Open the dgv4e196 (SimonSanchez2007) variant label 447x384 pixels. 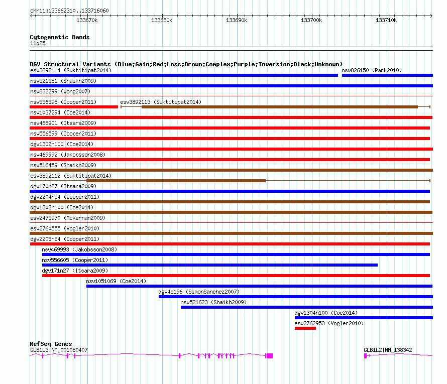tap(199, 292)
